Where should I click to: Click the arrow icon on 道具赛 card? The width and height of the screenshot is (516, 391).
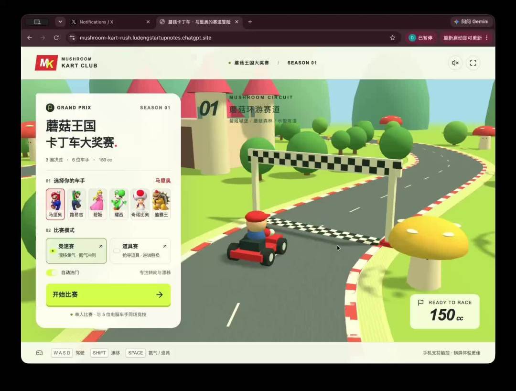click(x=164, y=246)
